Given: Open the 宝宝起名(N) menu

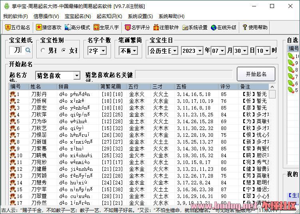Looking at the screenshot, I should point(77,16).
